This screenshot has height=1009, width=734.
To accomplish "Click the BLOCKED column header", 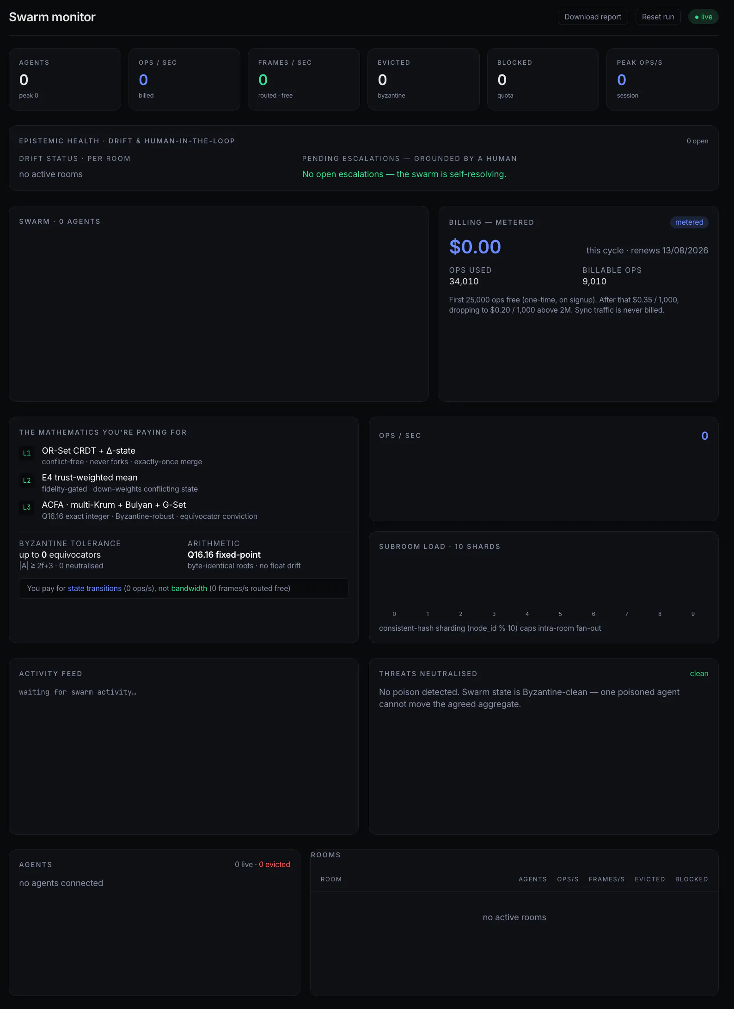I will coord(691,879).
